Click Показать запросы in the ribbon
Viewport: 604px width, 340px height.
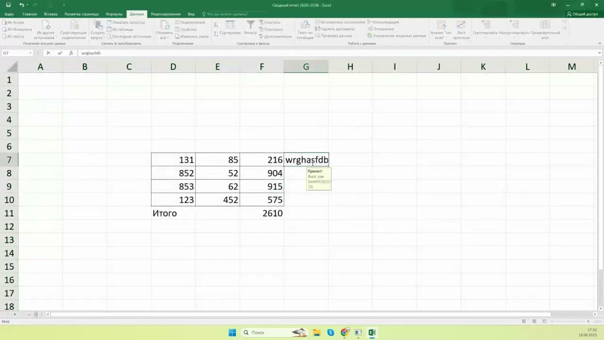[126, 22]
